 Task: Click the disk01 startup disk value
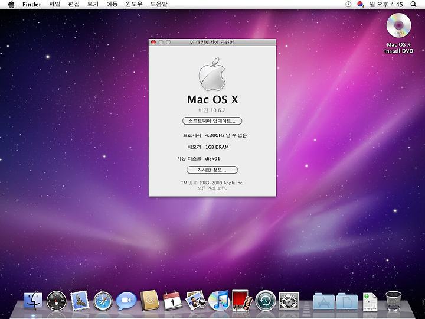coord(212,159)
